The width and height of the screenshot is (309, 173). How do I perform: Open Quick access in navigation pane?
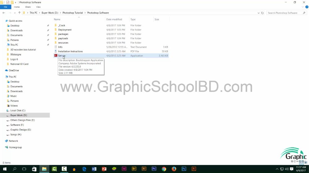(x=15, y=21)
